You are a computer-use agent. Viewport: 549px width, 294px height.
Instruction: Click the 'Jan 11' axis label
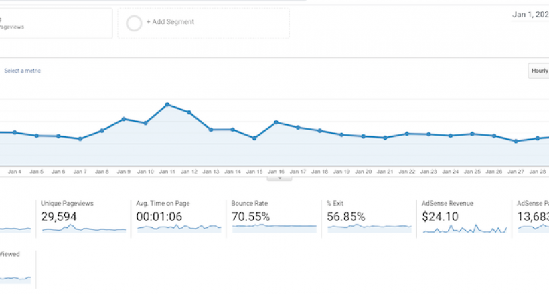pyautogui.click(x=167, y=172)
